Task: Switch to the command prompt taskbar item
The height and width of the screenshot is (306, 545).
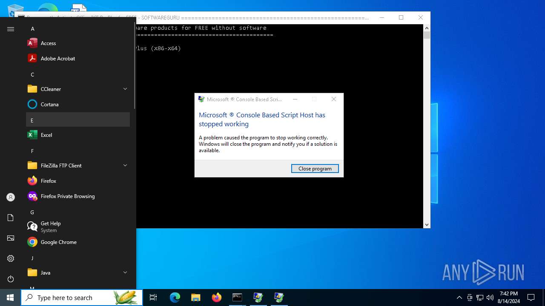Action: (237, 297)
